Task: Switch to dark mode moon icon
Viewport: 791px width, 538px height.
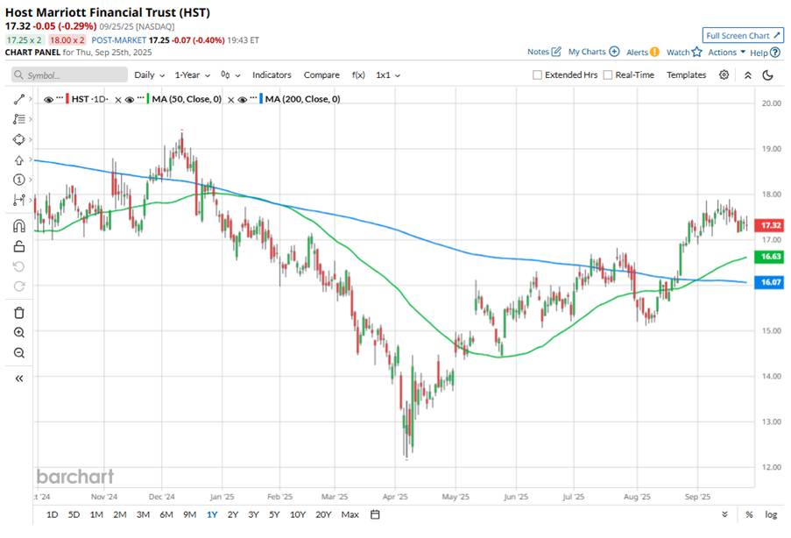Action: [x=768, y=75]
